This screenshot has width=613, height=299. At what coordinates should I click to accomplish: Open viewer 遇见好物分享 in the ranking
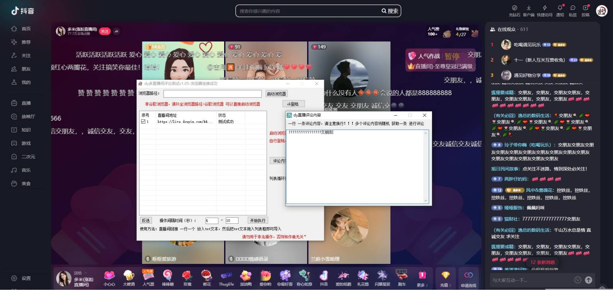(527, 75)
